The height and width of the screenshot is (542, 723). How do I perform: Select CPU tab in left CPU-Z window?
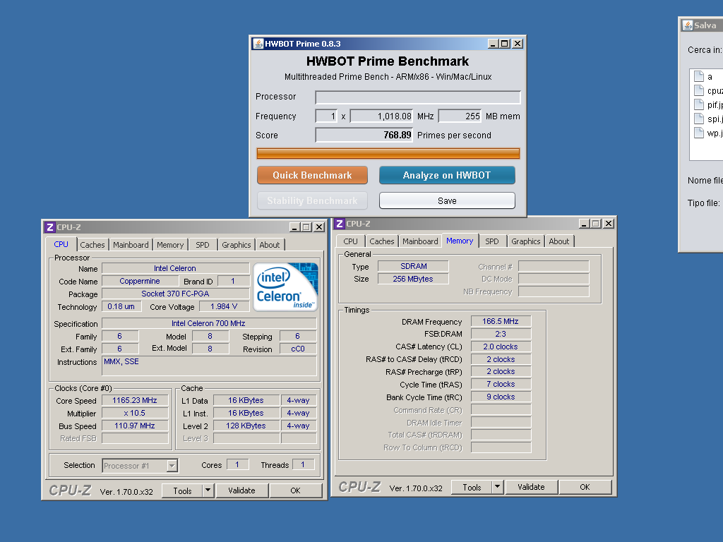[x=61, y=244]
